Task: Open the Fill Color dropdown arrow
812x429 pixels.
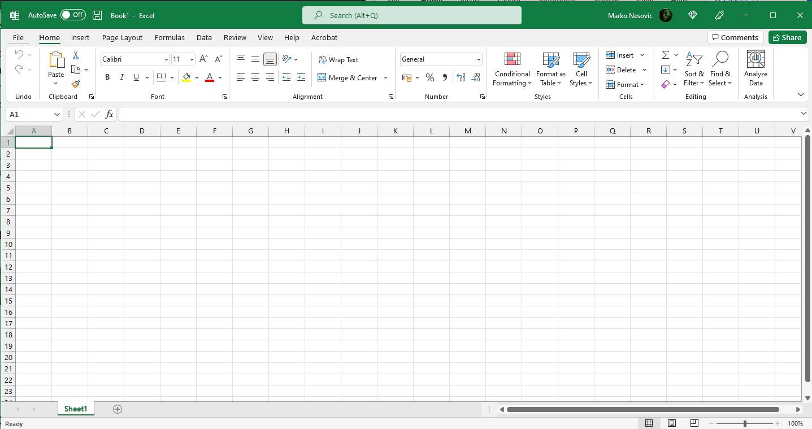Action: (197, 77)
